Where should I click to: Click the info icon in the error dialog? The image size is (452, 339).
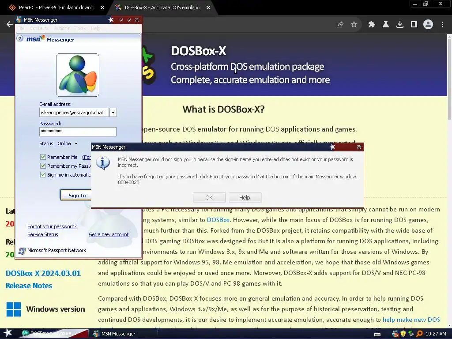point(103,163)
